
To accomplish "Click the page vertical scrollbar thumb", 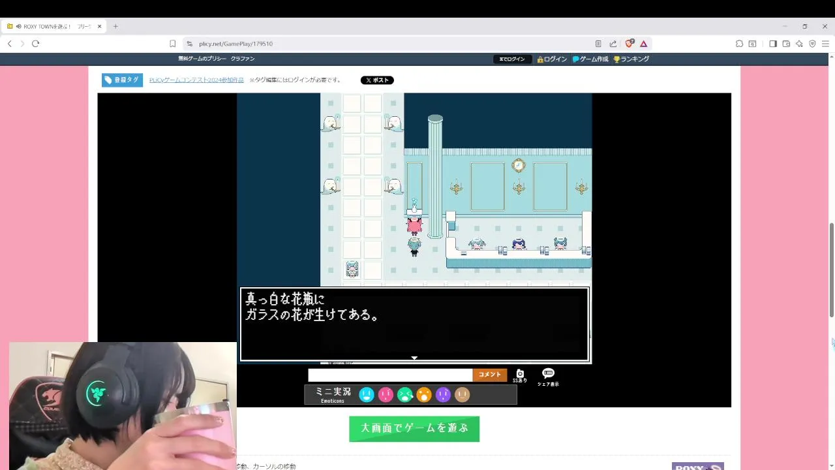I will (831, 270).
